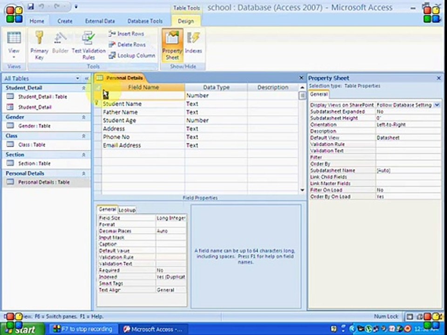Screen dimensions: 447x335
Task: Click the Phone No field
Action: coord(143,137)
